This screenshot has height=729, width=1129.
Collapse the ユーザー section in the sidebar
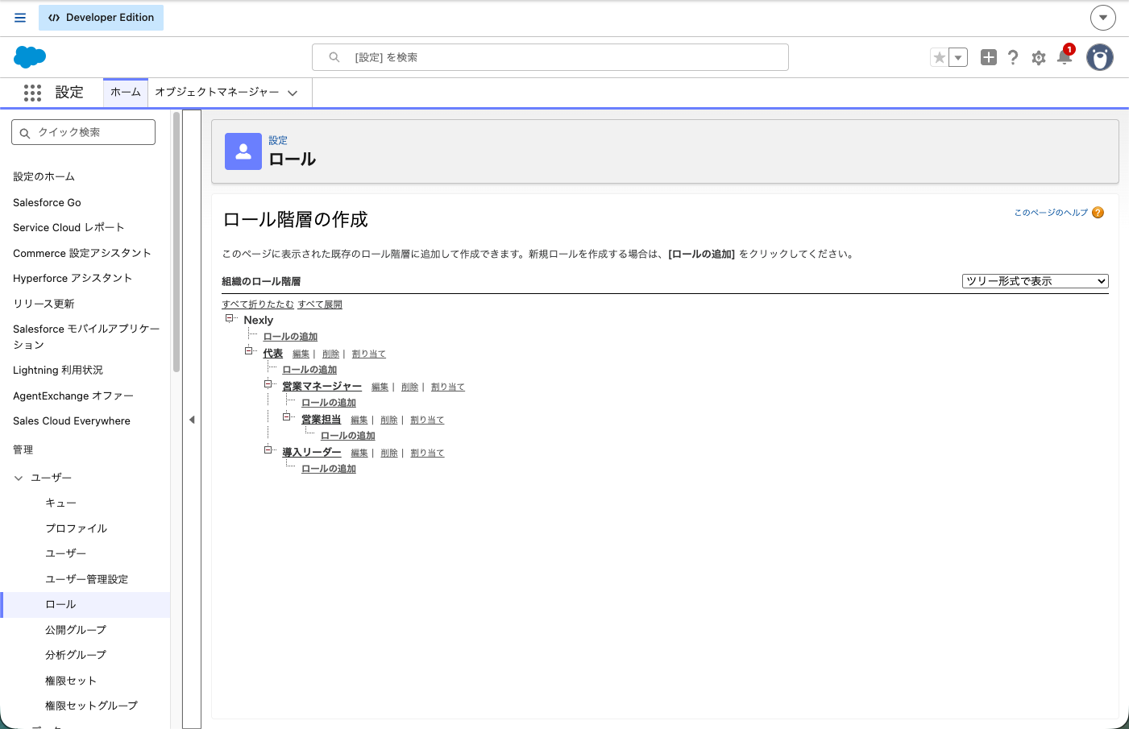pos(19,478)
